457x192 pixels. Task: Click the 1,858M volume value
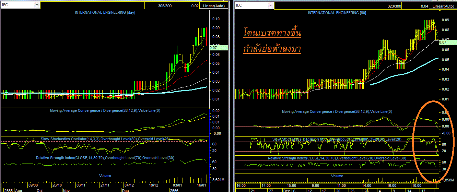448,180
